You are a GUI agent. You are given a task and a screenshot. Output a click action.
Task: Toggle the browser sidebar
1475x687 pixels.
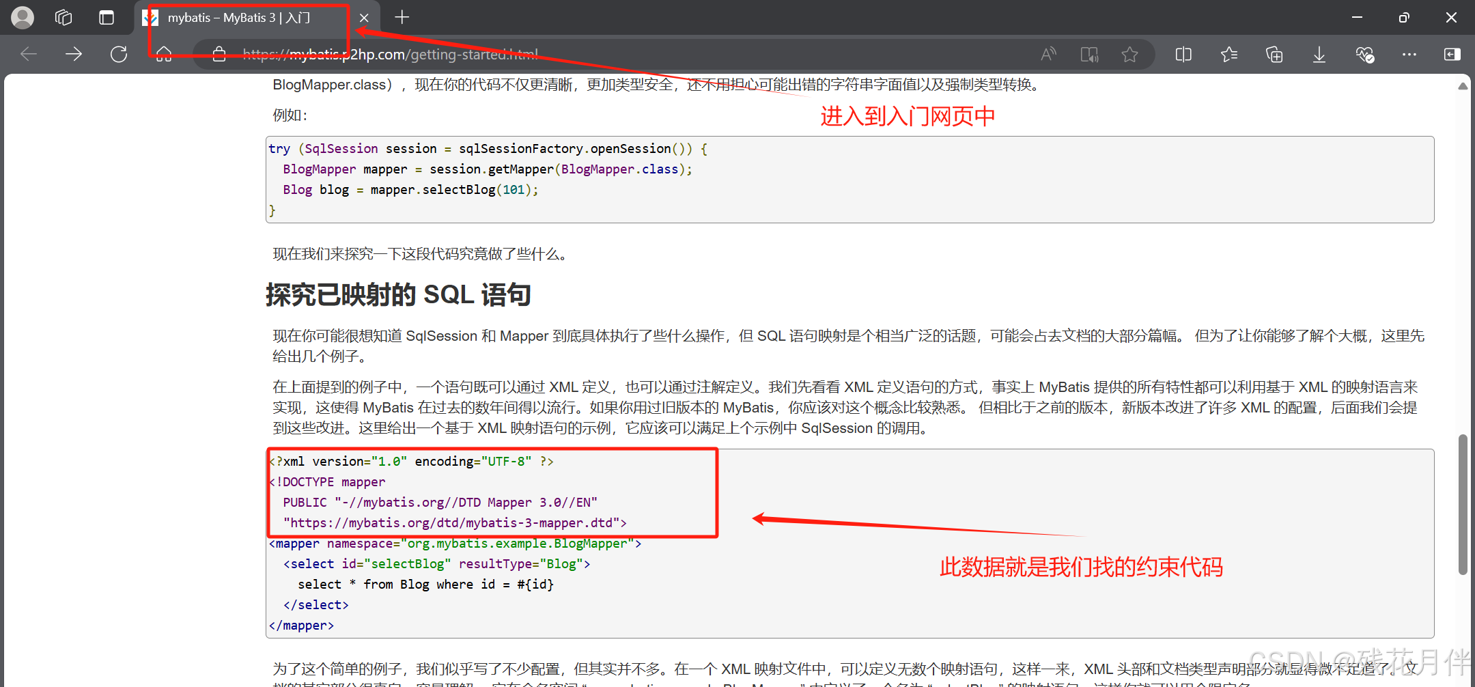(1452, 54)
